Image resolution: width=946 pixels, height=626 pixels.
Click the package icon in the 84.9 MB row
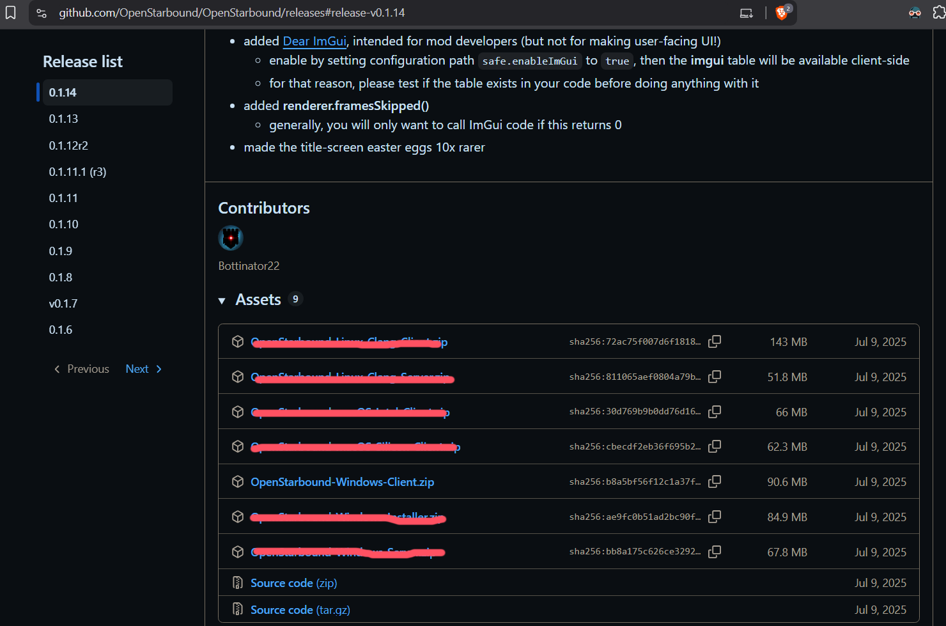point(238,517)
